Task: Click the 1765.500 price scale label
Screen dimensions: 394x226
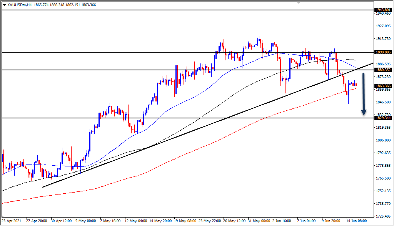Action: click(383, 178)
